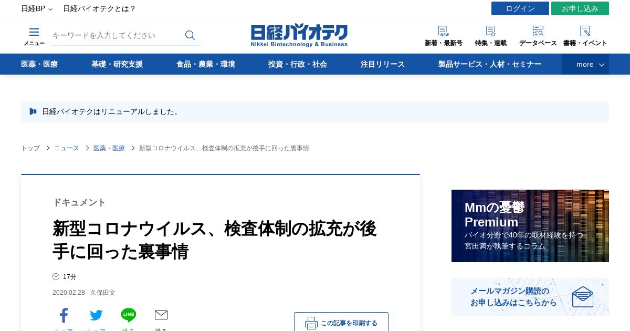Share article via Twitter icon

tap(96, 315)
